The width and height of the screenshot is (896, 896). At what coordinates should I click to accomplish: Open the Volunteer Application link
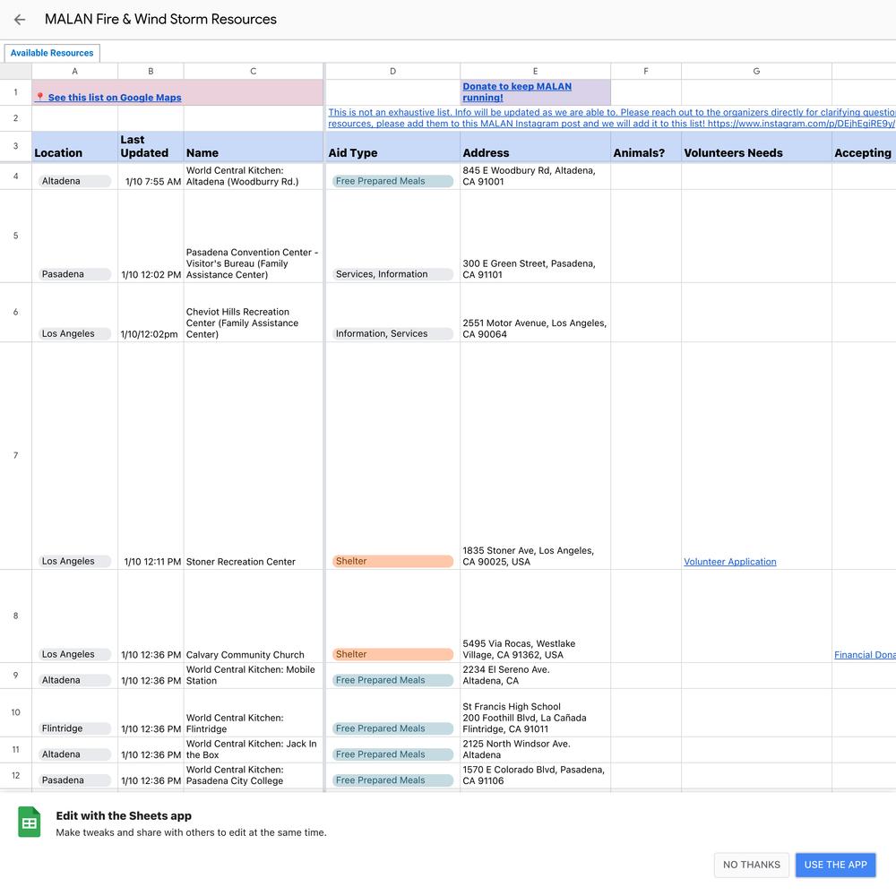pos(729,562)
